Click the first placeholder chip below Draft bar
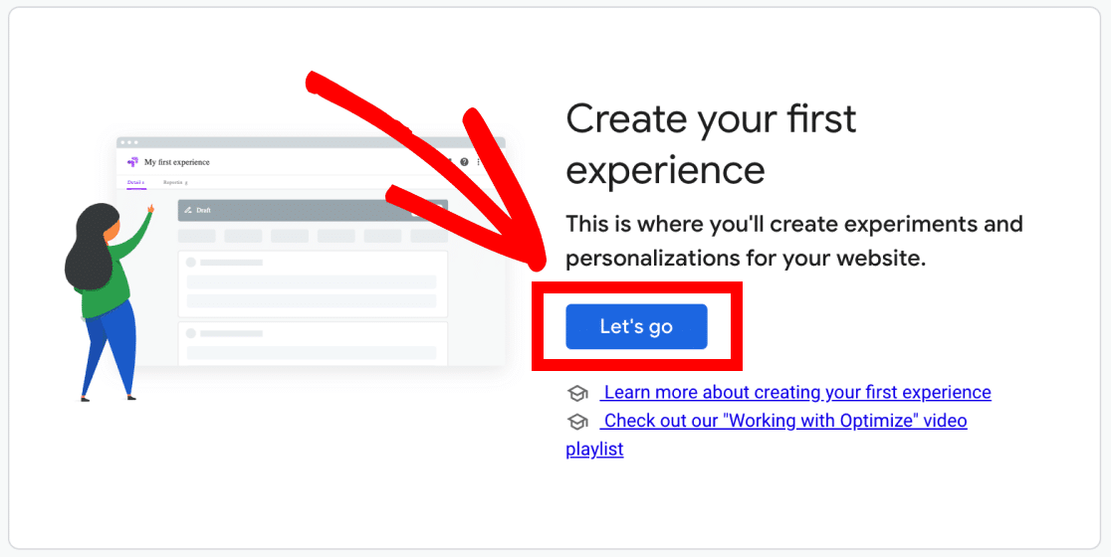The width and height of the screenshot is (1111, 557). 196,236
